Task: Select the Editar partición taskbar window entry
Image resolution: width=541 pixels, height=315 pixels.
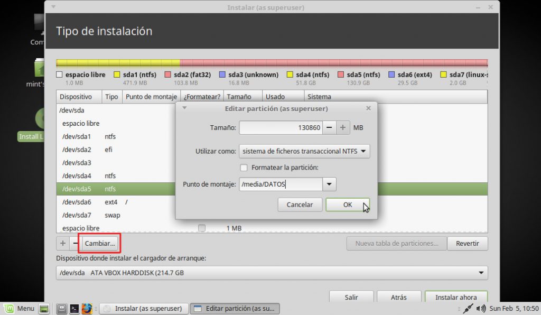Action: (x=235, y=309)
